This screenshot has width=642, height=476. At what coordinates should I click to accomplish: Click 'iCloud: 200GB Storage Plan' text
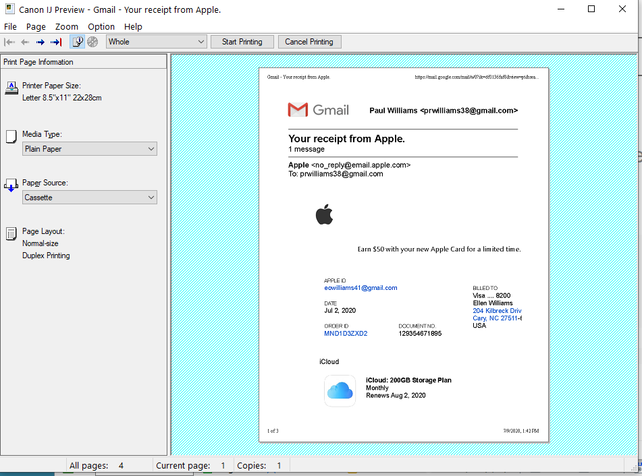click(408, 380)
